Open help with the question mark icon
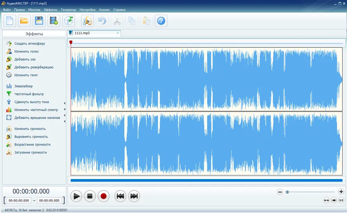347x213 pixels. point(161,21)
